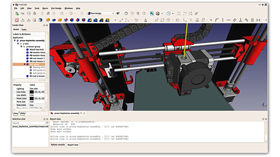Click the axonometric view cube icon
Viewport: 280px width, 157px height.
(168, 13)
